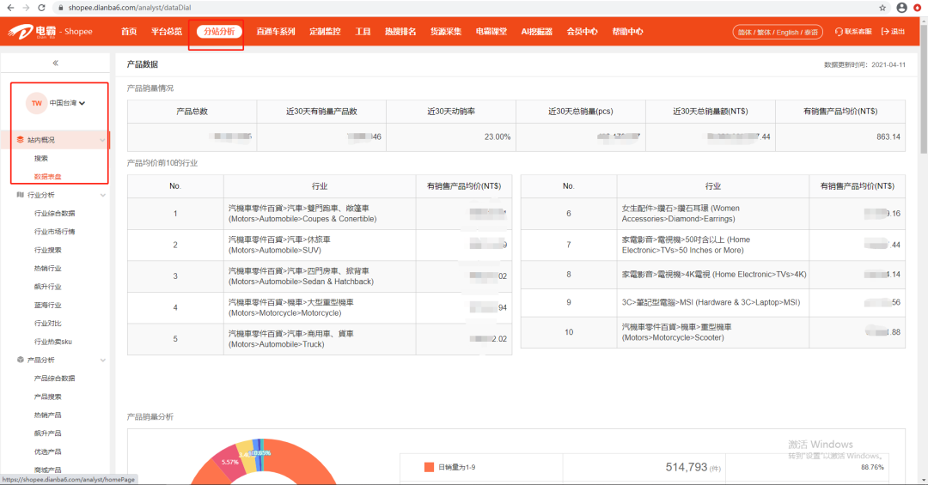This screenshot has width=928, height=485.
Task: Open the 首页 menu item
Action: click(129, 32)
